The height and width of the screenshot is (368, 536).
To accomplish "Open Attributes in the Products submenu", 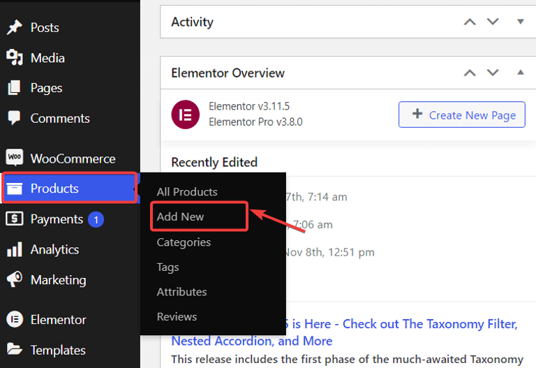I will (x=182, y=292).
